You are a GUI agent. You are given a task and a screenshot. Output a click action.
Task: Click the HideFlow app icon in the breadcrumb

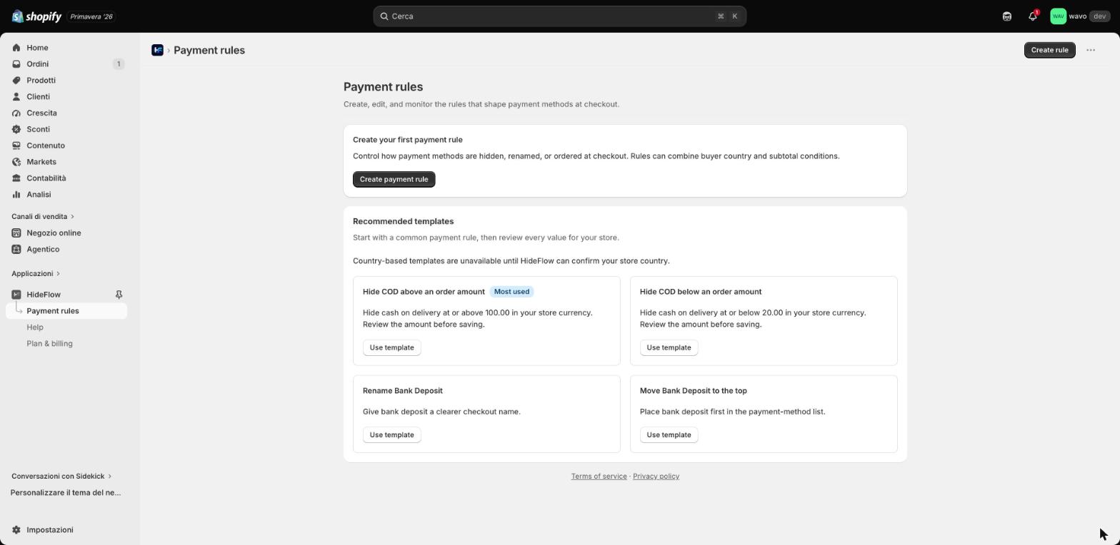pyautogui.click(x=157, y=50)
